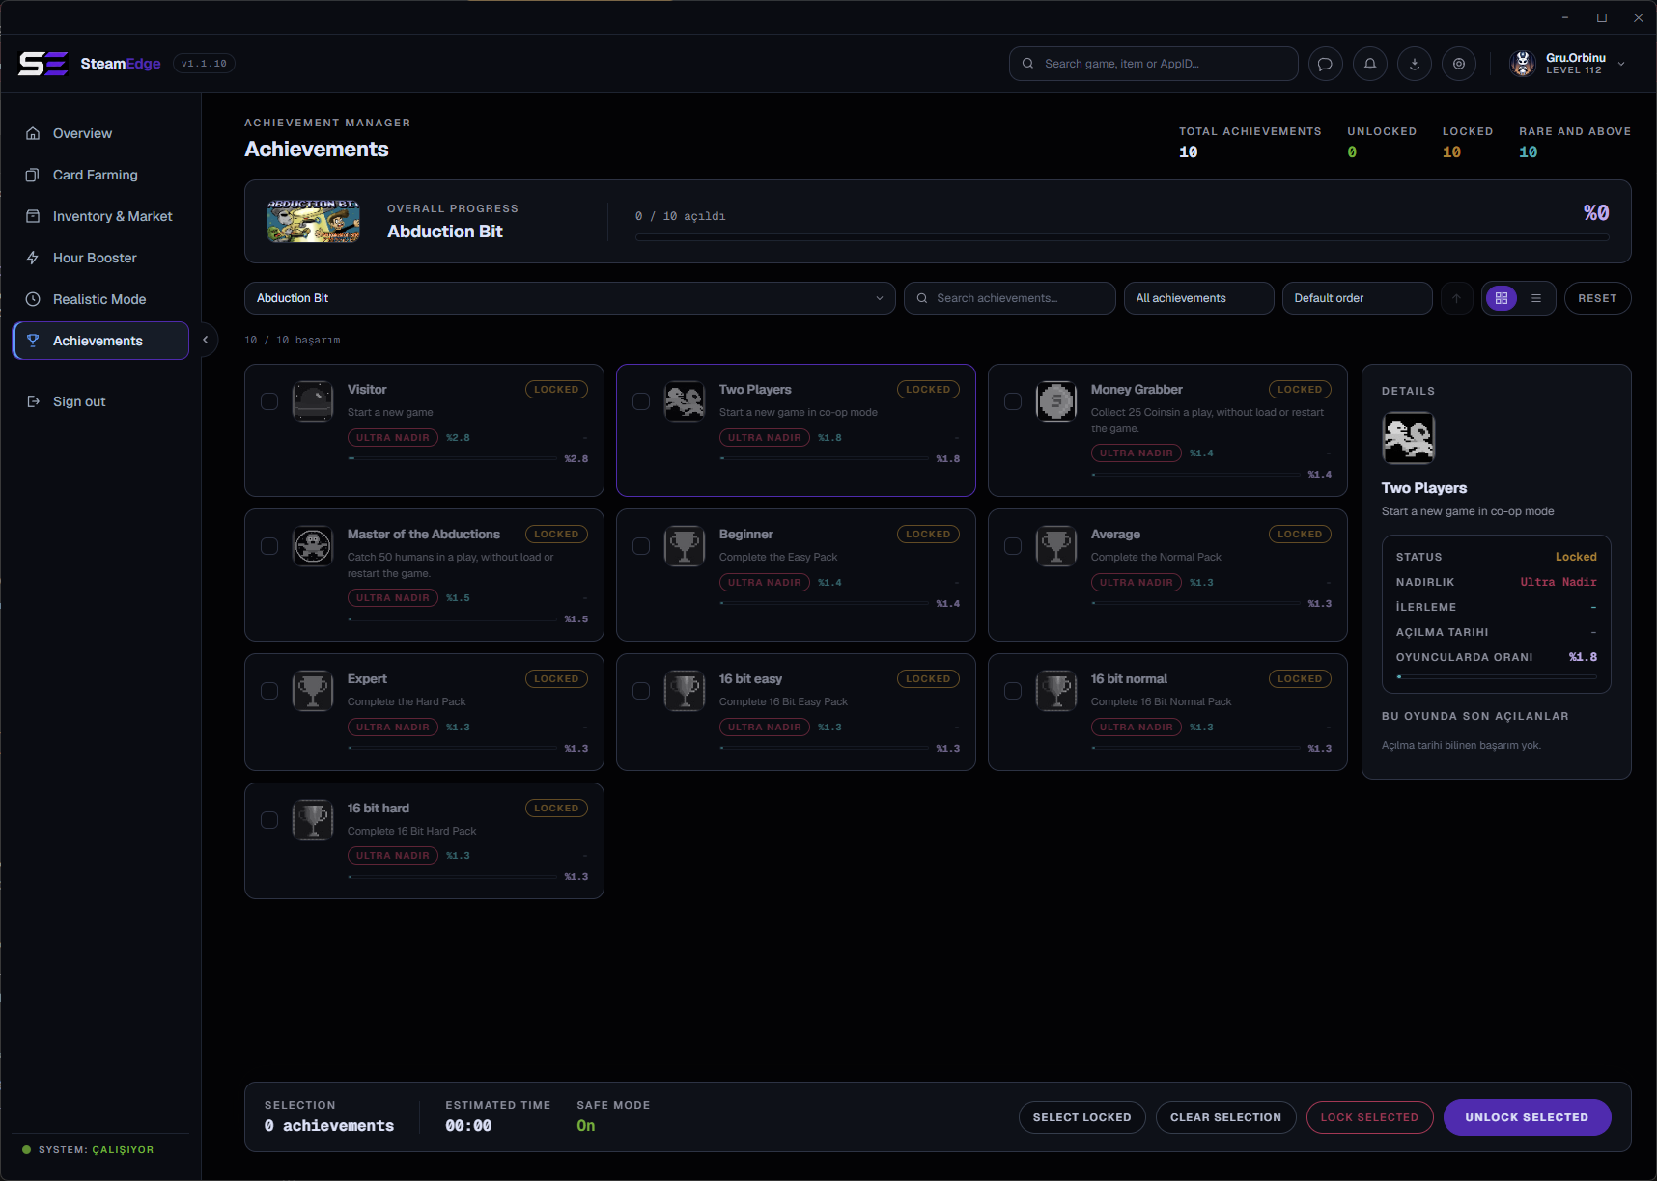Check the Money Grabber achievement checkbox
The height and width of the screenshot is (1181, 1657).
pos(1013,401)
